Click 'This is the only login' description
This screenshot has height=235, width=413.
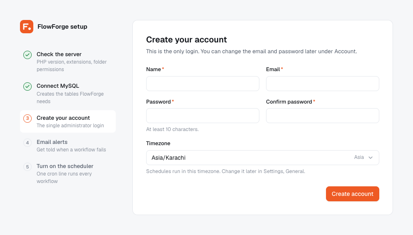click(x=251, y=51)
